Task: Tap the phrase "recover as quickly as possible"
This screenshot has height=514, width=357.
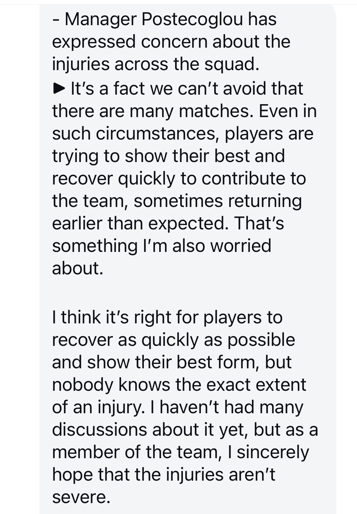Action: (173, 340)
